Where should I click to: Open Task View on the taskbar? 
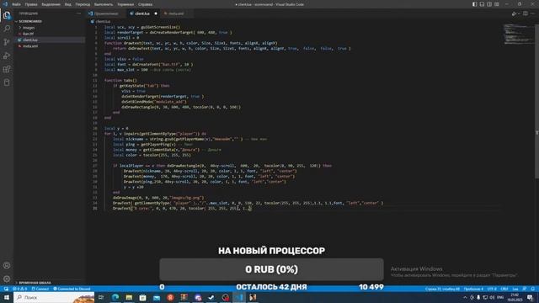pos(101,297)
